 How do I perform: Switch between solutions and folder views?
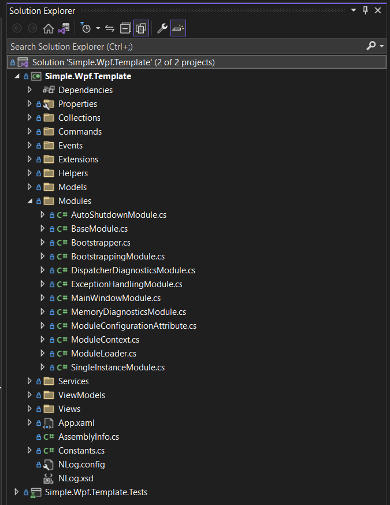click(x=64, y=29)
